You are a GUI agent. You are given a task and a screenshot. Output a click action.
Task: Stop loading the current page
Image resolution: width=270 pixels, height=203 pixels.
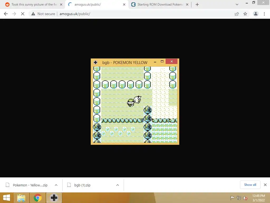(x=23, y=14)
